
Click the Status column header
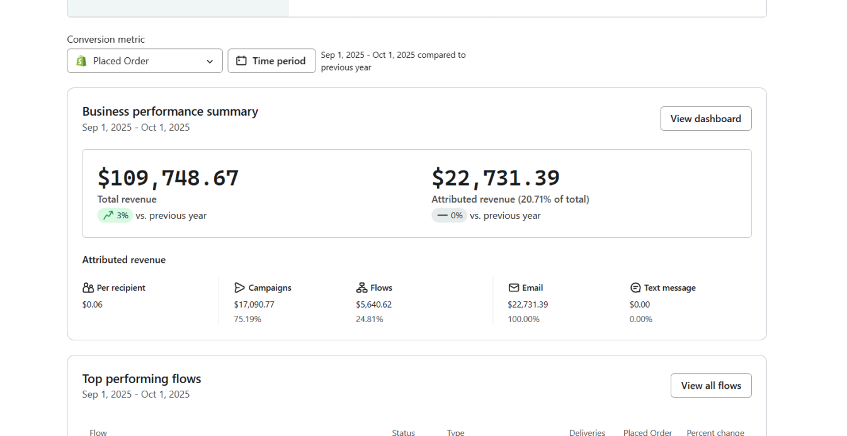click(x=404, y=433)
